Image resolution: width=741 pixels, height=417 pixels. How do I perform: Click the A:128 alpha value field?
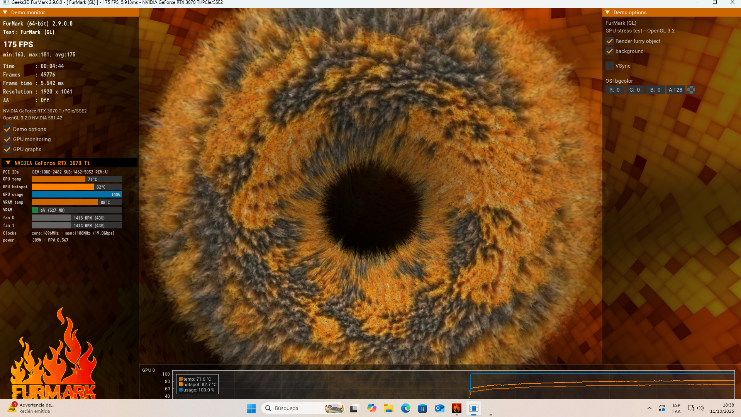tap(675, 90)
